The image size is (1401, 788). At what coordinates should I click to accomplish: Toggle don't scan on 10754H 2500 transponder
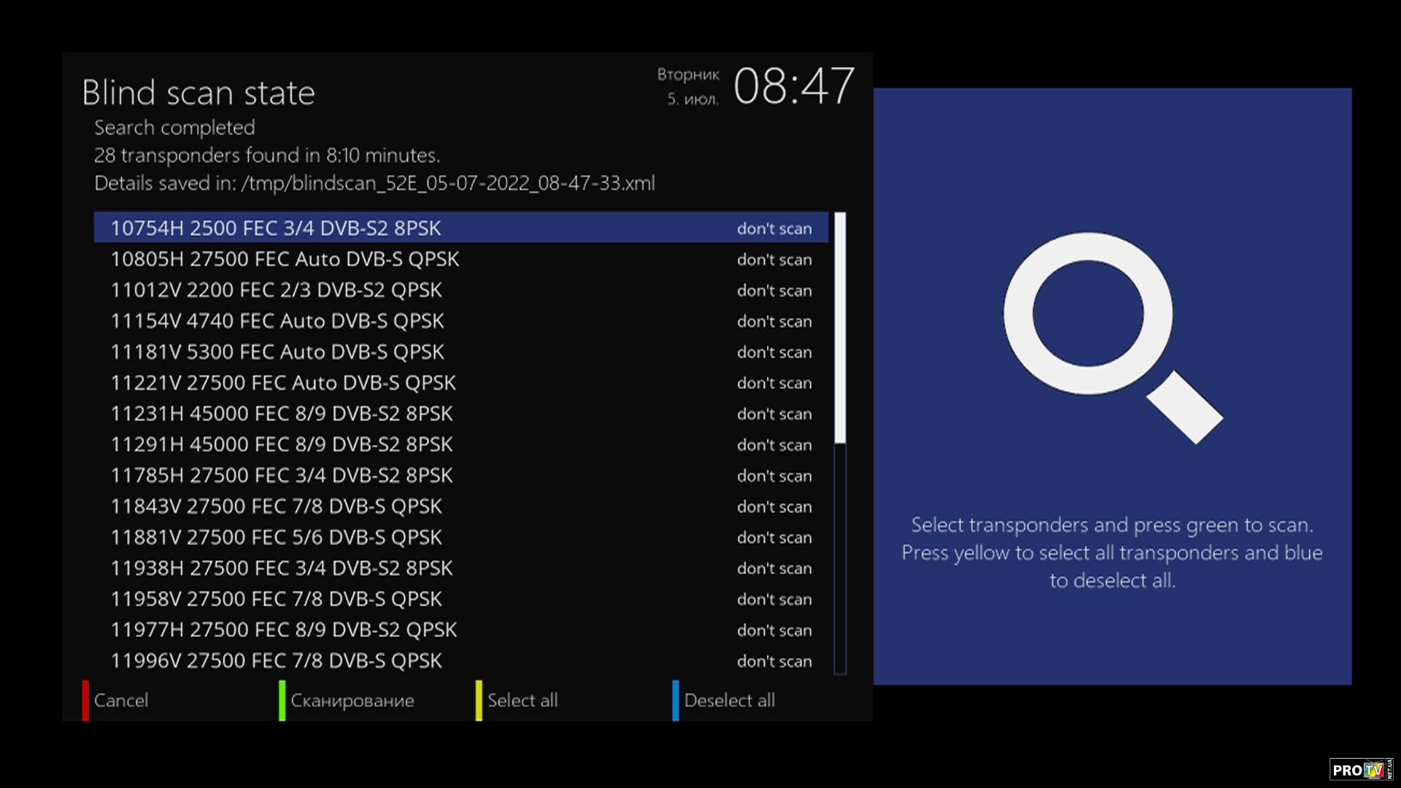774,228
